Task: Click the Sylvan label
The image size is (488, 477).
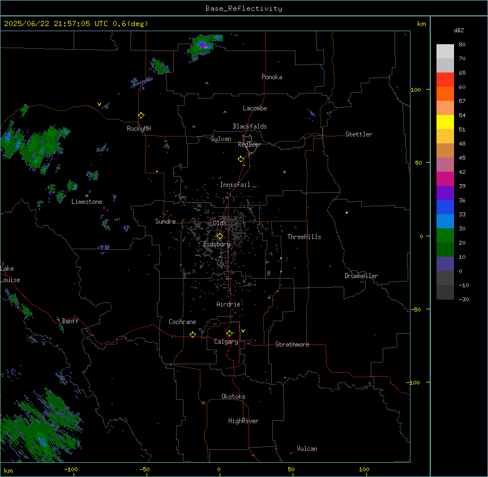Action: (x=221, y=139)
